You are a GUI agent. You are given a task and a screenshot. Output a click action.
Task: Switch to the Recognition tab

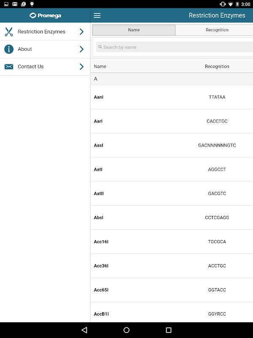(x=217, y=30)
